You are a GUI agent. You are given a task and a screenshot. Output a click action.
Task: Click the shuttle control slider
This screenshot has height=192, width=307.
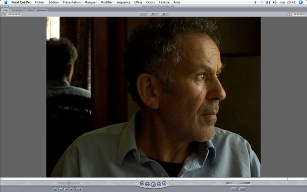click(x=69, y=183)
